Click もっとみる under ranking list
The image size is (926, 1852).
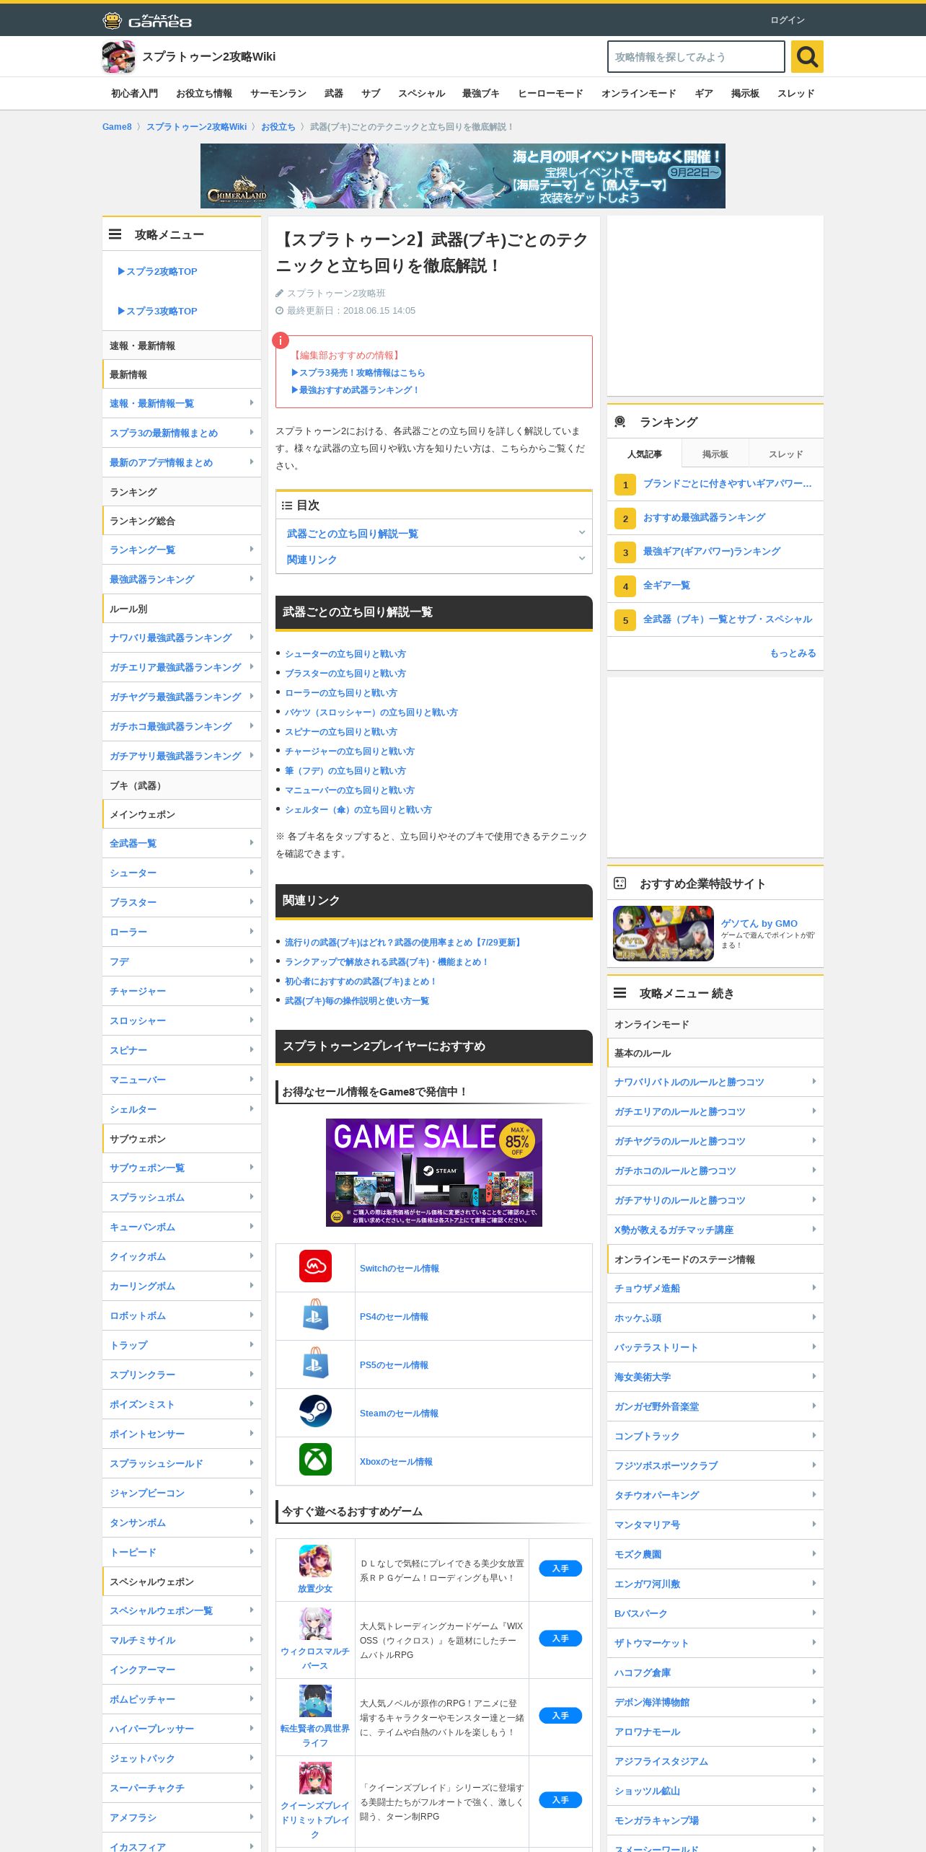(x=793, y=653)
